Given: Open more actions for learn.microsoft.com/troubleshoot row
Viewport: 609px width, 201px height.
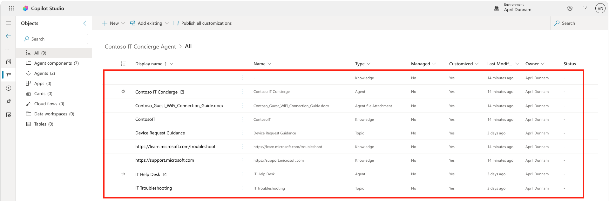Looking at the screenshot, I should click(242, 146).
